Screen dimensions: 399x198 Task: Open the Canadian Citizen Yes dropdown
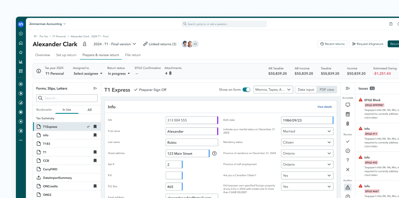(307, 175)
